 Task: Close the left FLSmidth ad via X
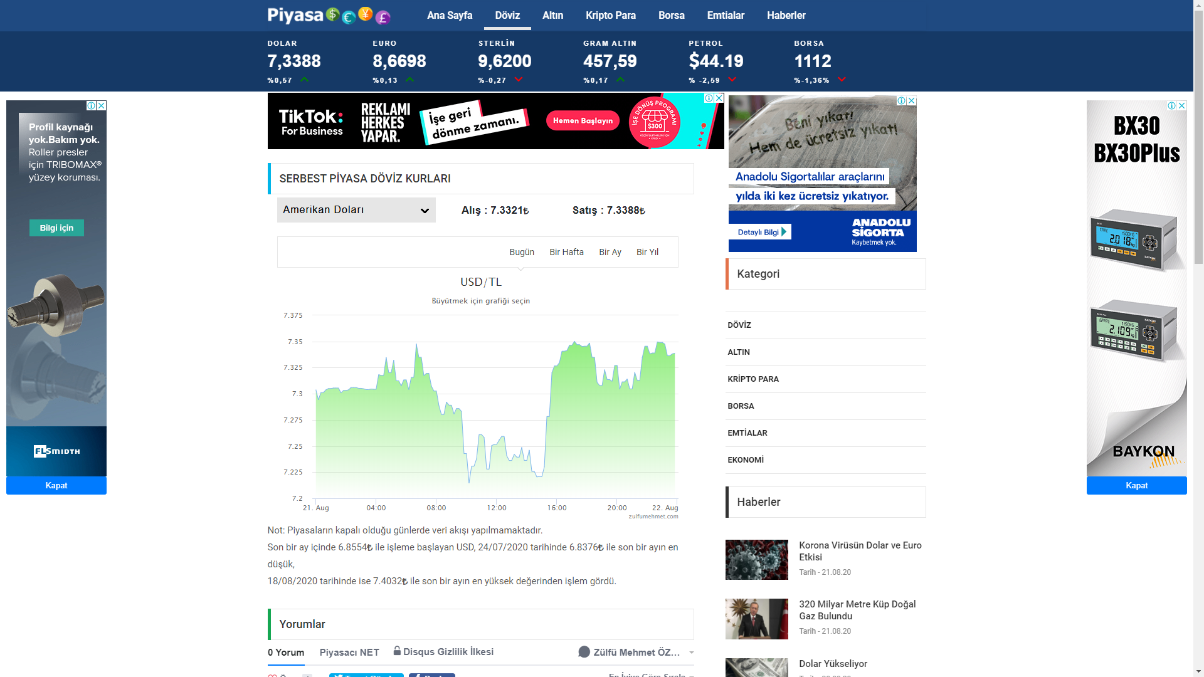click(x=102, y=105)
